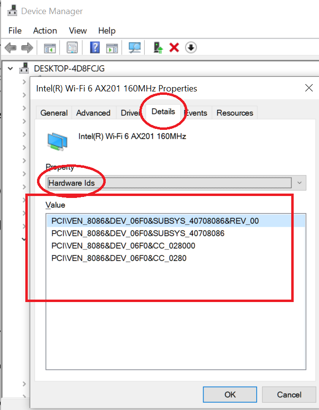Click the OK button
This screenshot has height=410, width=319.
point(230,394)
